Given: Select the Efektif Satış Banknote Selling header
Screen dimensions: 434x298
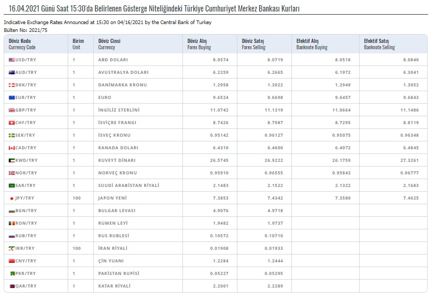Looking at the screenshot, I should tap(379, 44).
